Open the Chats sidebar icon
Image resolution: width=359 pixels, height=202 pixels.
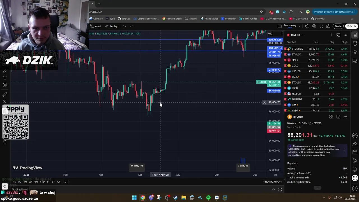(x=355, y=61)
